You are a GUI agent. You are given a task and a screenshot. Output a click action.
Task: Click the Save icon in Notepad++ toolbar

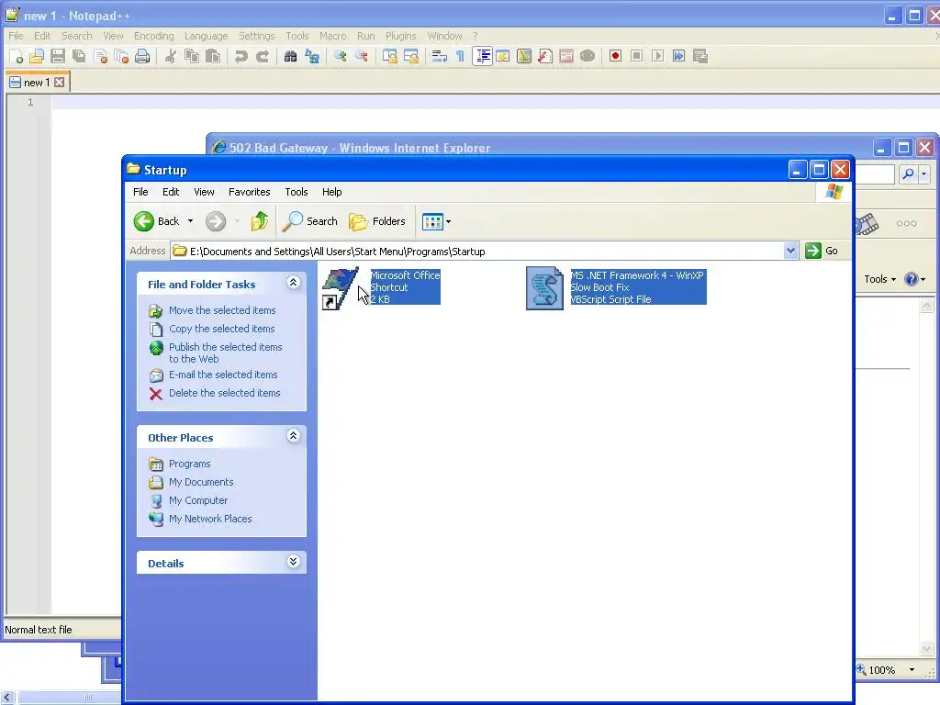(58, 56)
